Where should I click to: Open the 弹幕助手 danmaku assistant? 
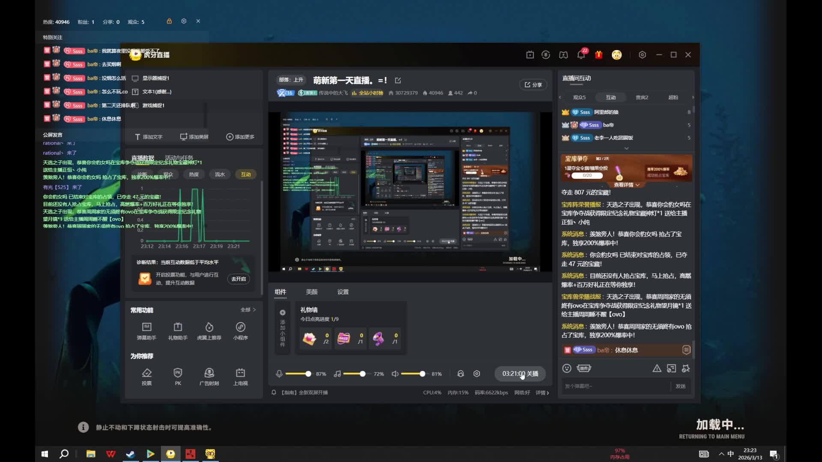click(146, 327)
